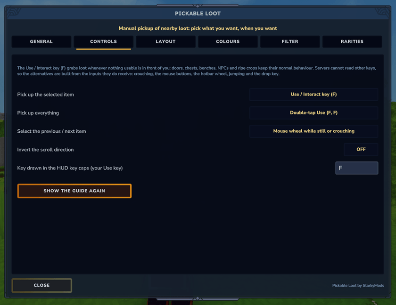Viewport: 396px width, 305px height.
Task: Click the 'Pick up everything' label
Action: 38,113
